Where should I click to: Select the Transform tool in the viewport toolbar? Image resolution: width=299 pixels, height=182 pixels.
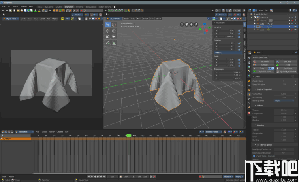pos(114,36)
